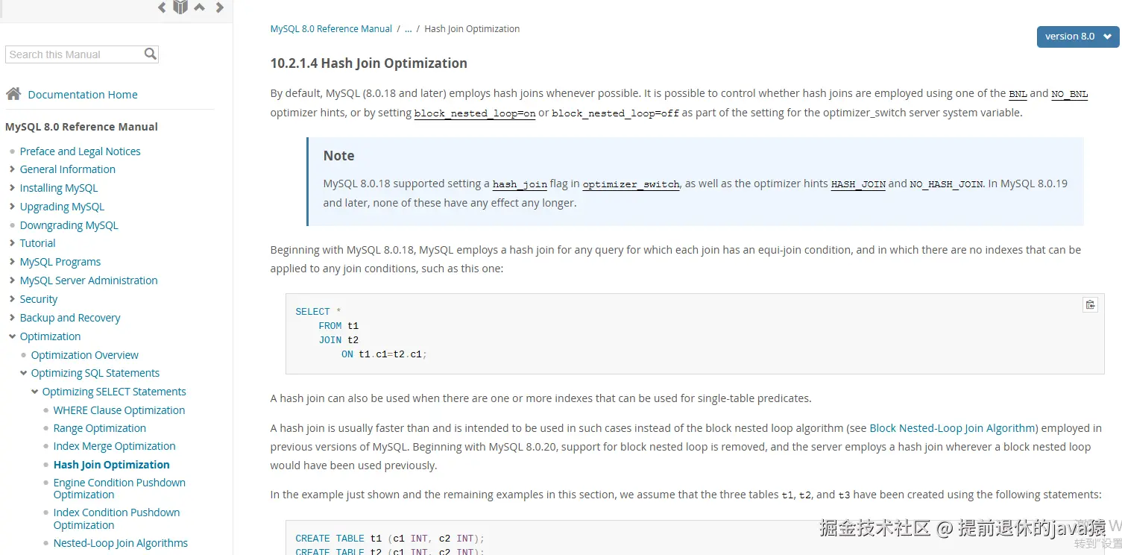The height and width of the screenshot is (555, 1122).
Task: Go to previous page arrow icon
Action: pyautogui.click(x=162, y=7)
